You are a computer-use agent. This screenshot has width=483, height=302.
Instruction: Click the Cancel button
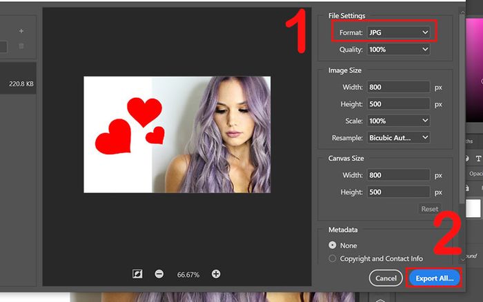pyautogui.click(x=386, y=279)
